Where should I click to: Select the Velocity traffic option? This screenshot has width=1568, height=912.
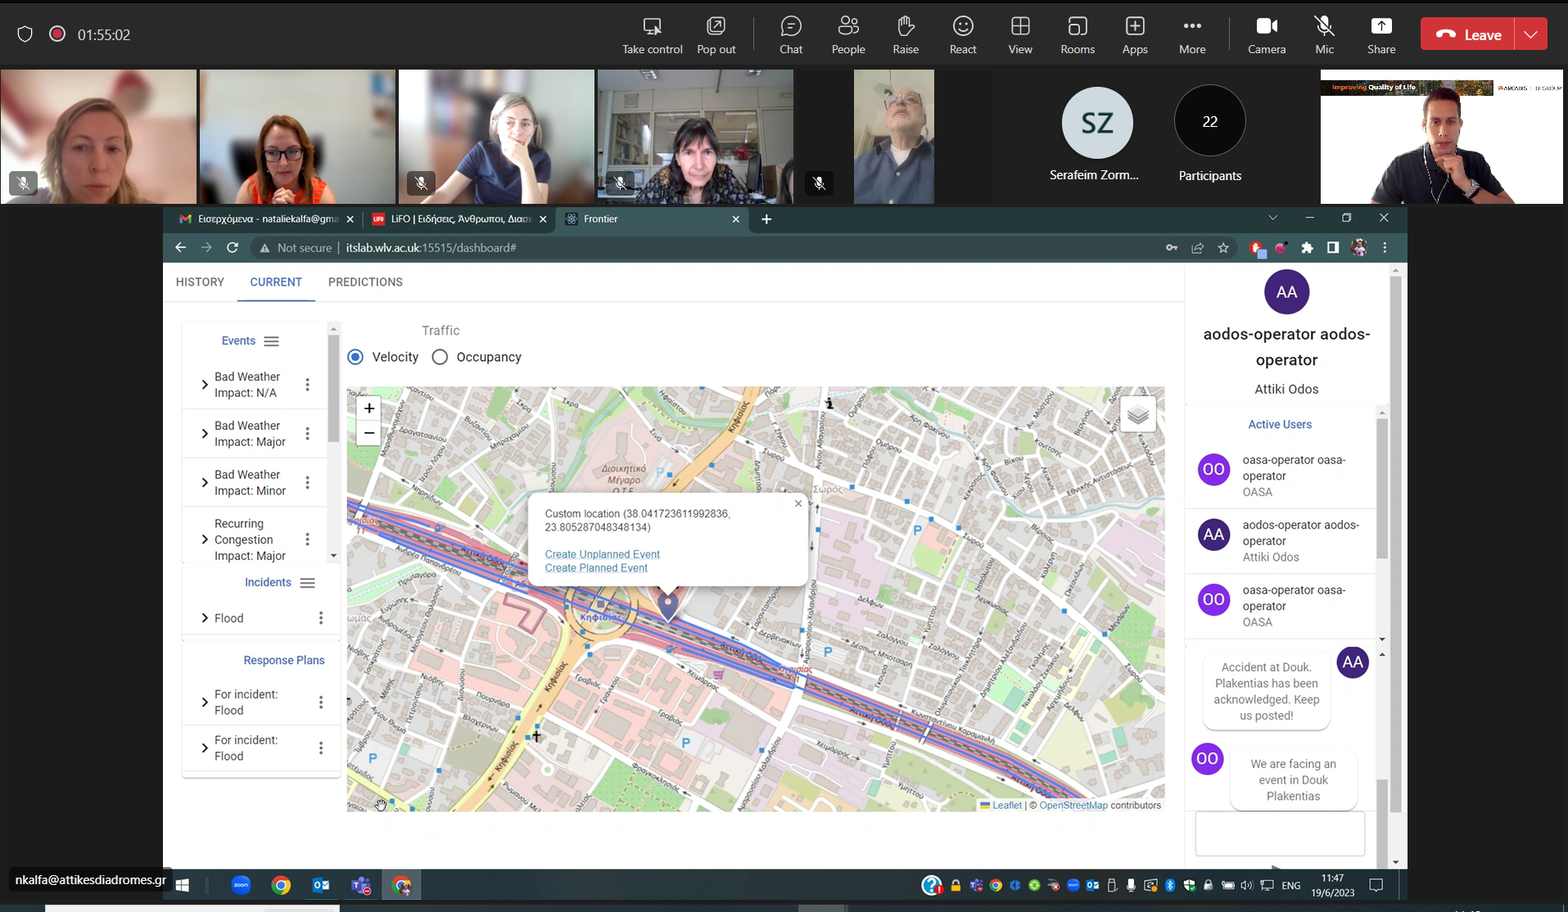(x=355, y=357)
